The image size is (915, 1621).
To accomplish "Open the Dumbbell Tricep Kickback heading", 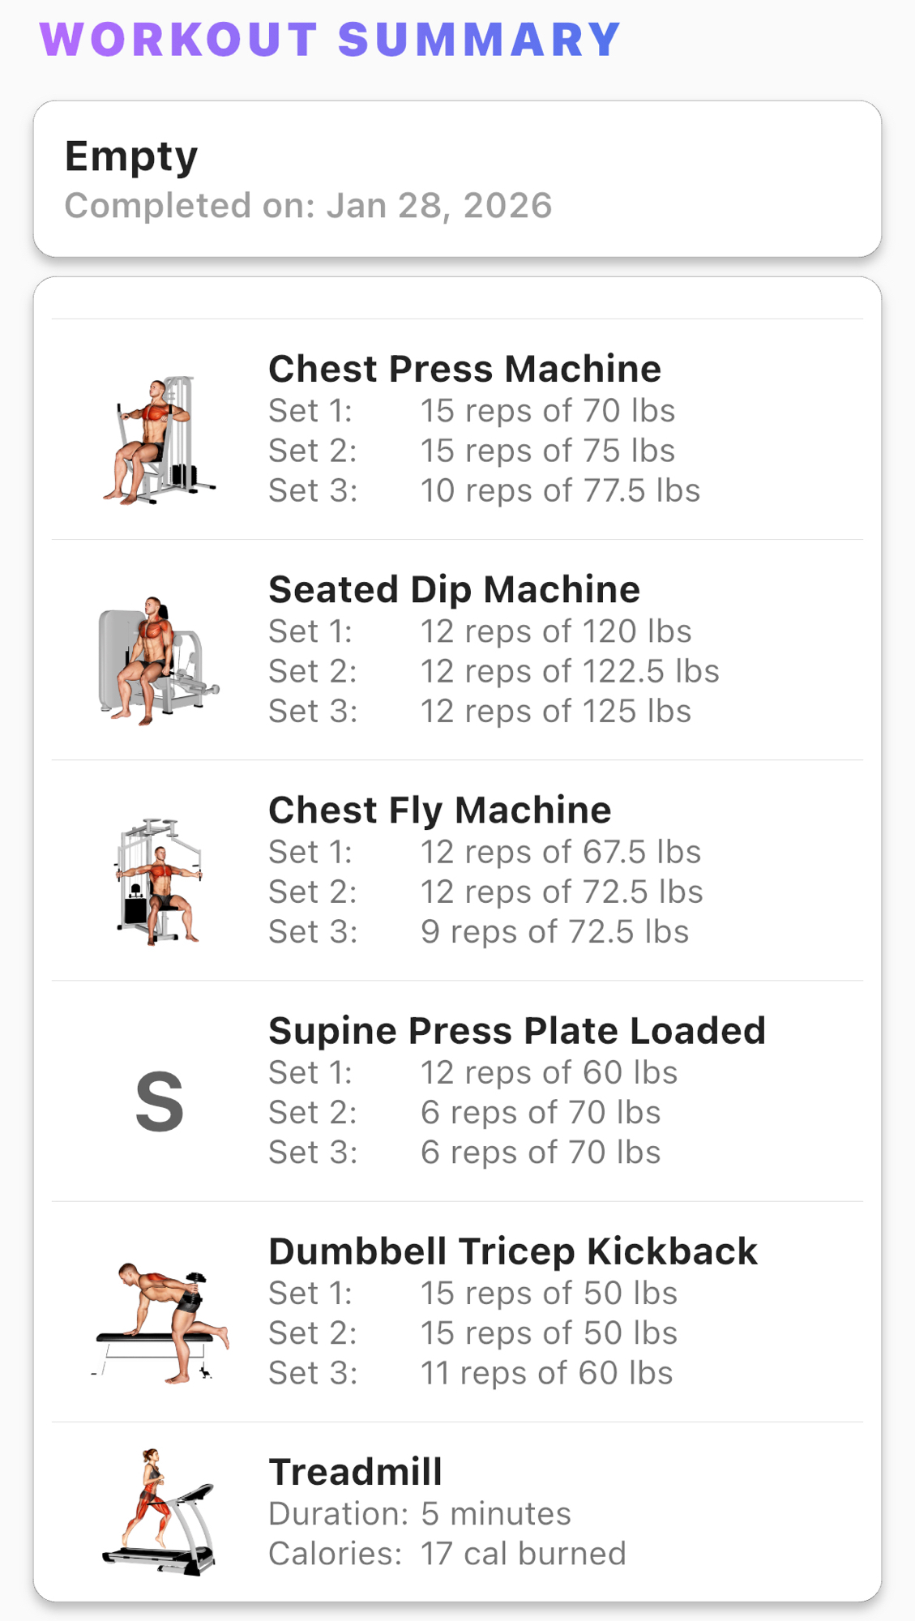I will tap(512, 1251).
